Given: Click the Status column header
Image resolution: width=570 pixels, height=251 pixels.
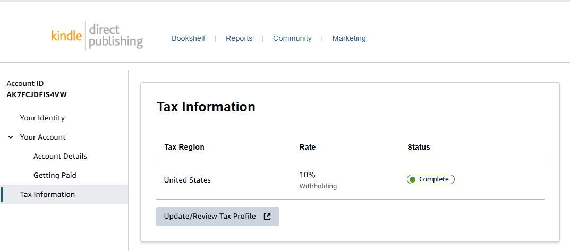Looking at the screenshot, I should click(x=419, y=147).
